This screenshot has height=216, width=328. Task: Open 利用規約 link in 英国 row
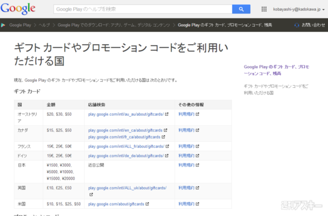click(186, 188)
